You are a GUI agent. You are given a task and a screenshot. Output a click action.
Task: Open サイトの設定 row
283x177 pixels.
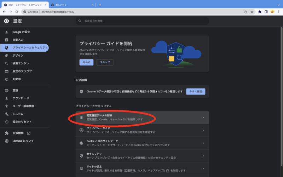(x=142, y=169)
